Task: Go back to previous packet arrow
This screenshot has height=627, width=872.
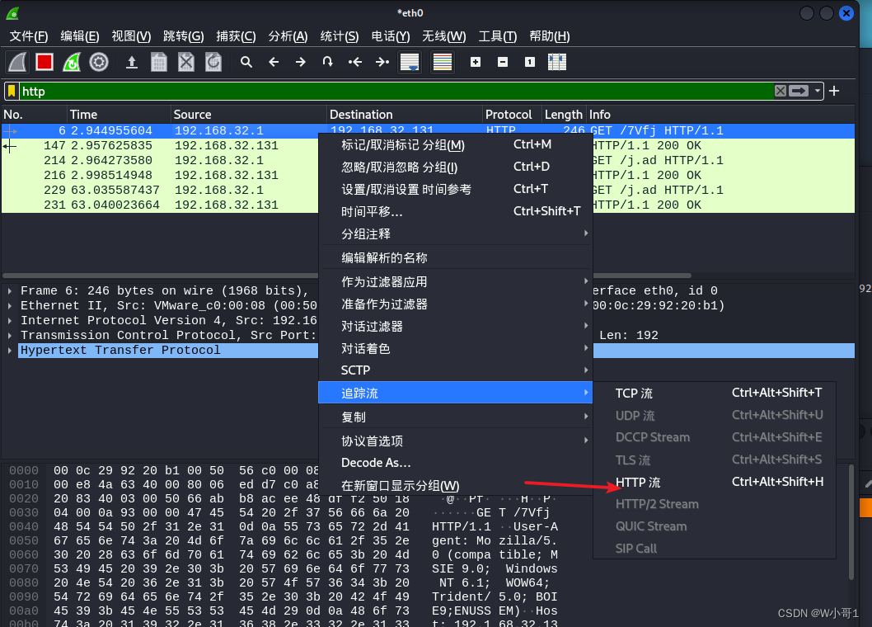Action: pyautogui.click(x=274, y=62)
